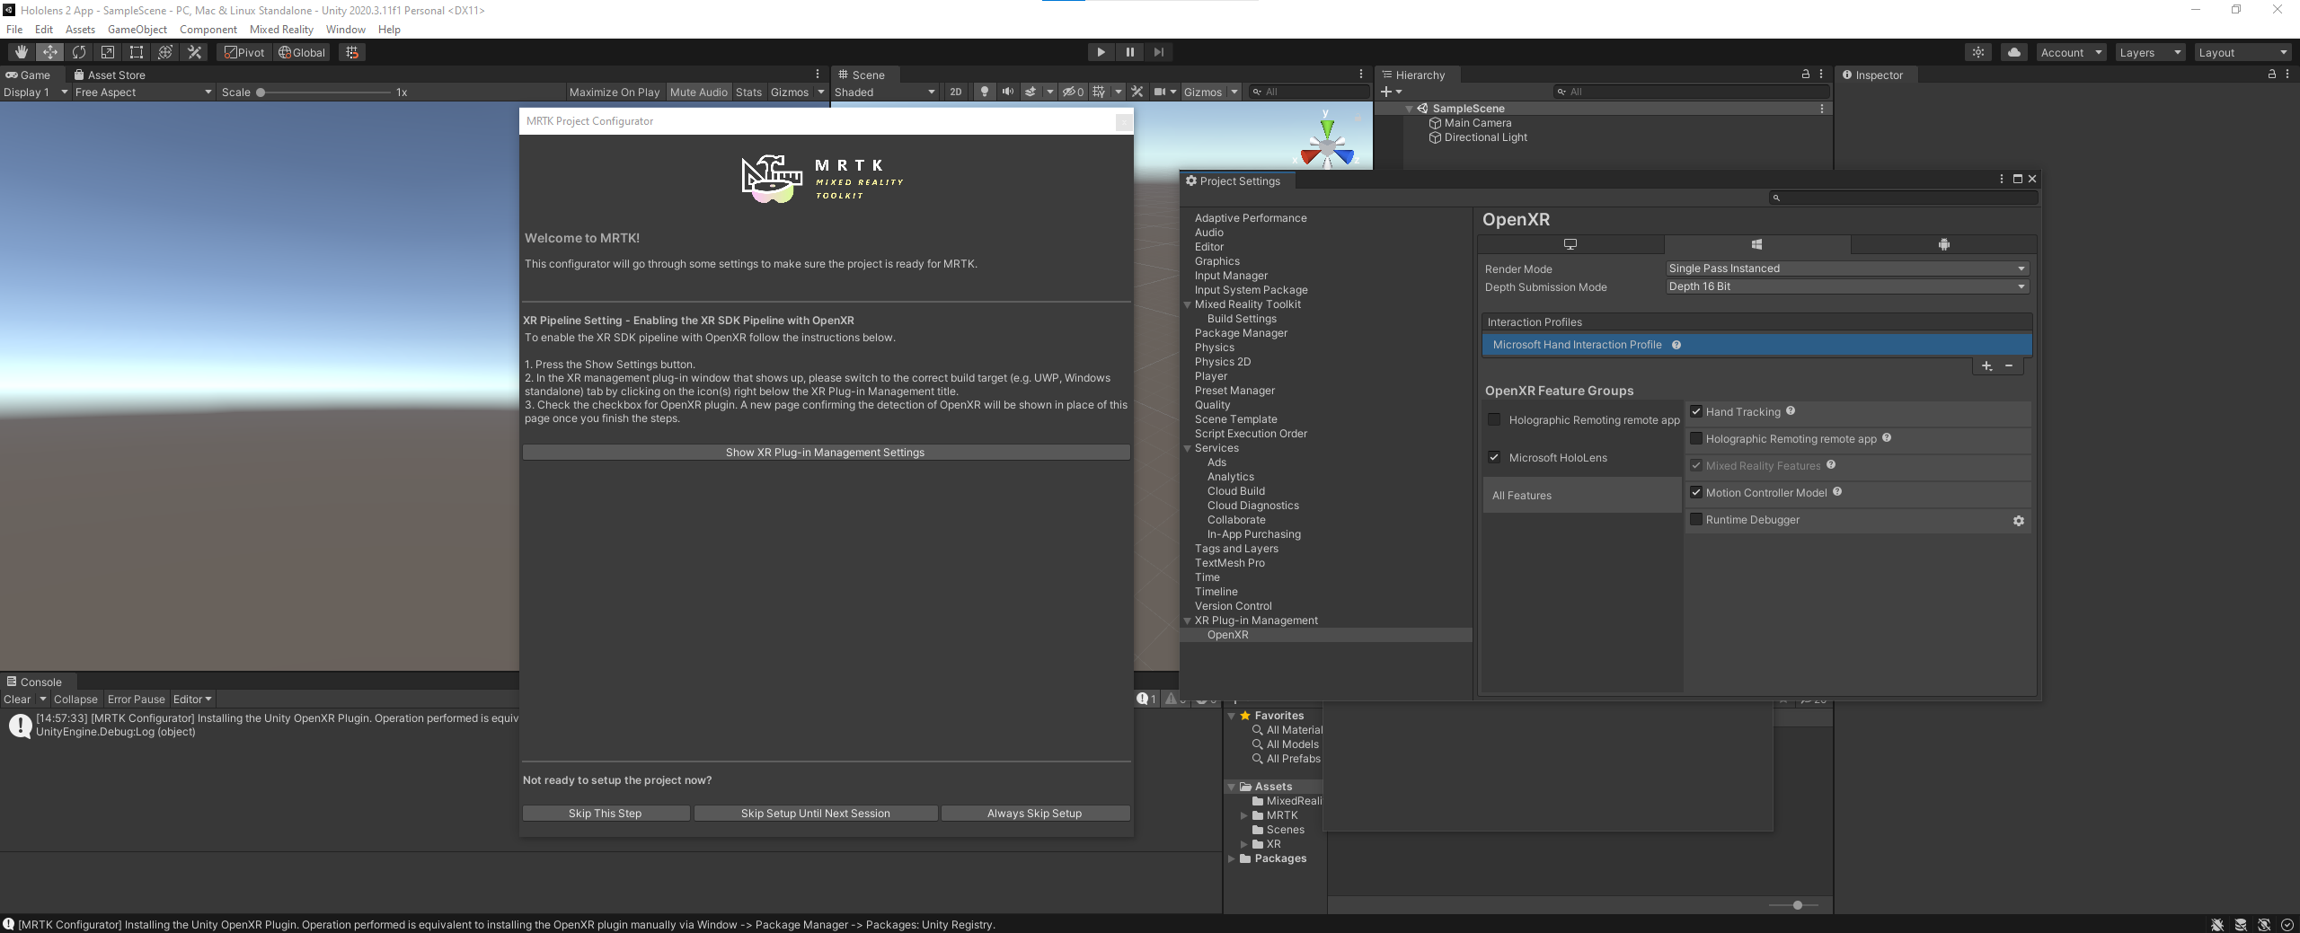The image size is (2300, 933).
Task: Toggle scene effects (skybox) icon
Action: 1031,92
